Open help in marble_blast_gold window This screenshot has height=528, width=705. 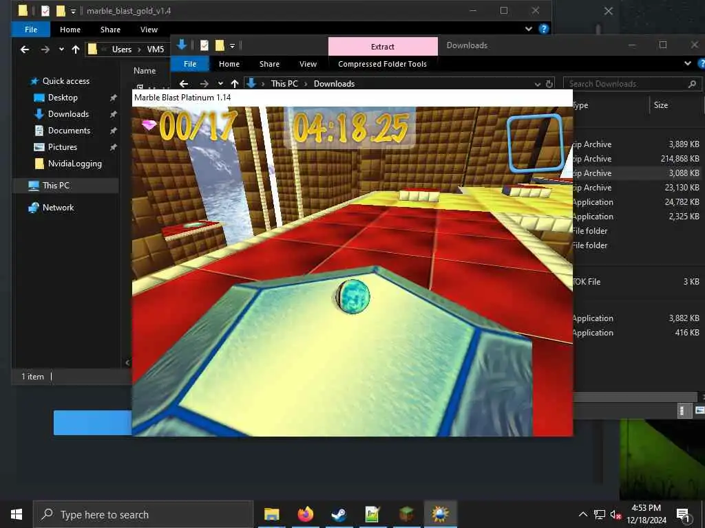tap(544, 29)
